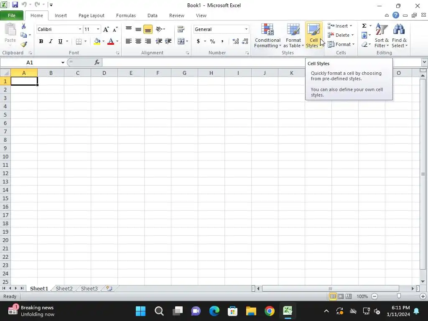Click the Accounting dollar format icon
Viewport: 428px width, 321px height.
[198, 41]
